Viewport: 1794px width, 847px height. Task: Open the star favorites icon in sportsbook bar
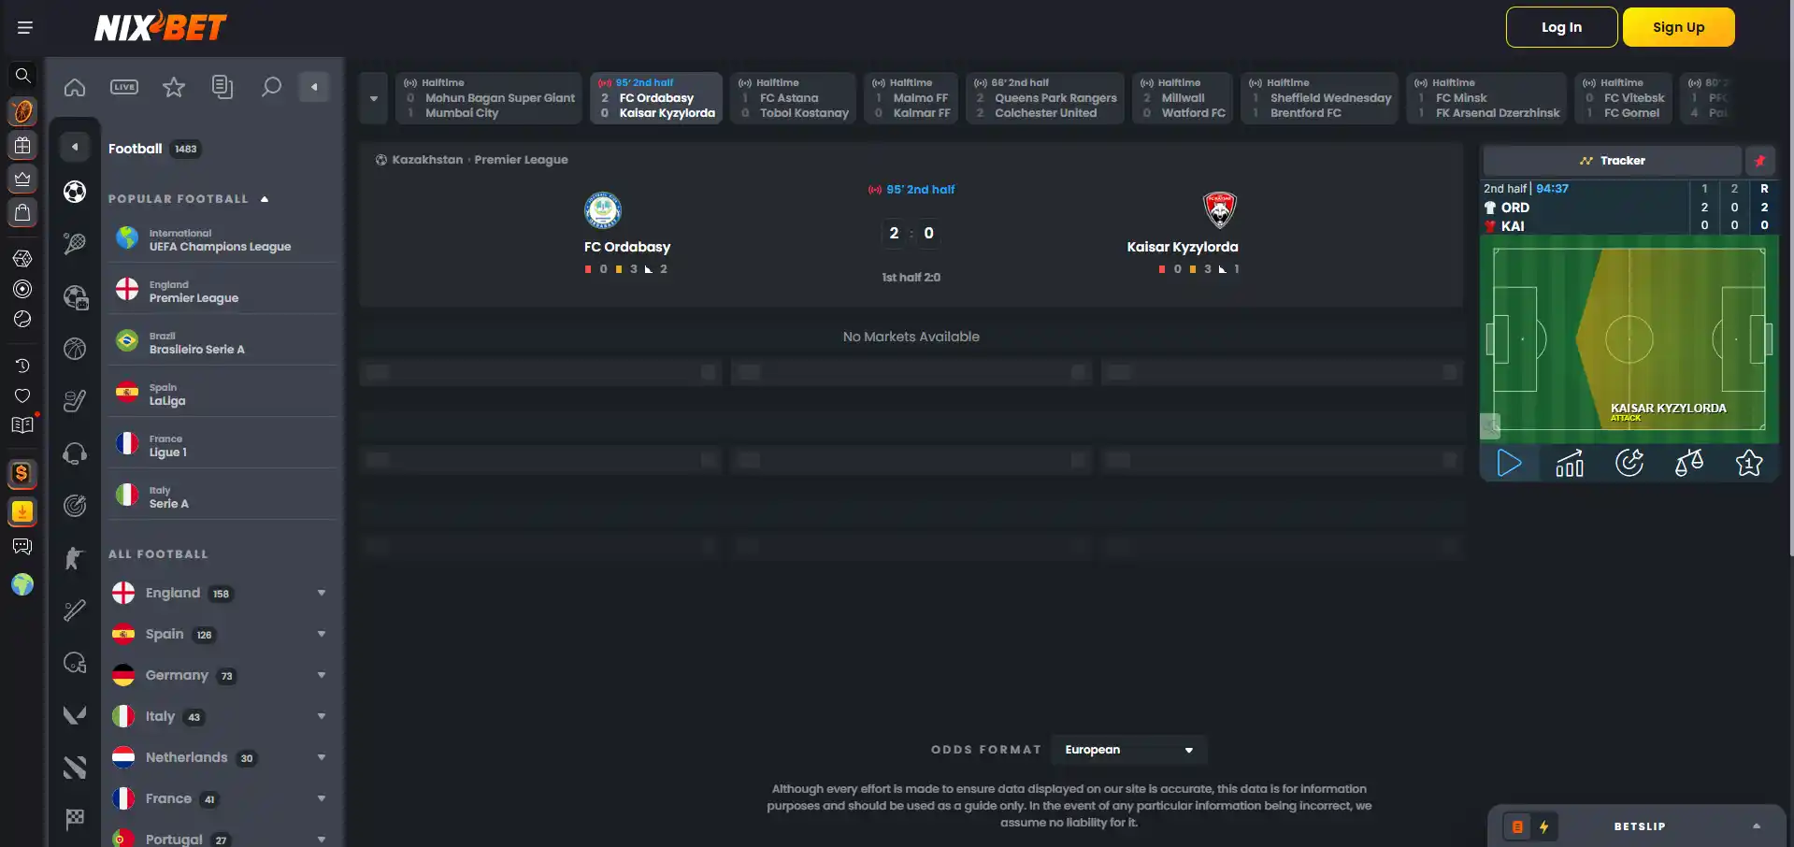point(174,87)
